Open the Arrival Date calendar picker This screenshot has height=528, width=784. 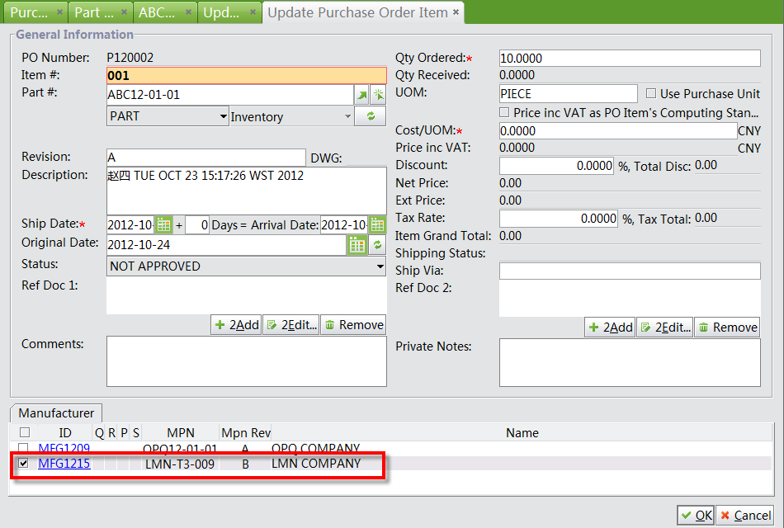pos(377,224)
